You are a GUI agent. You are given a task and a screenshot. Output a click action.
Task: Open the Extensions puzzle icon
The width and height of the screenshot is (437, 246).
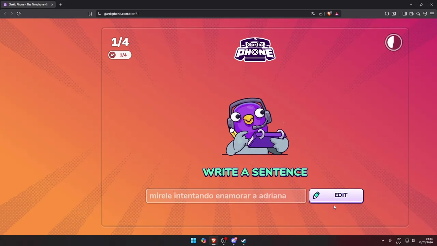tap(387, 14)
